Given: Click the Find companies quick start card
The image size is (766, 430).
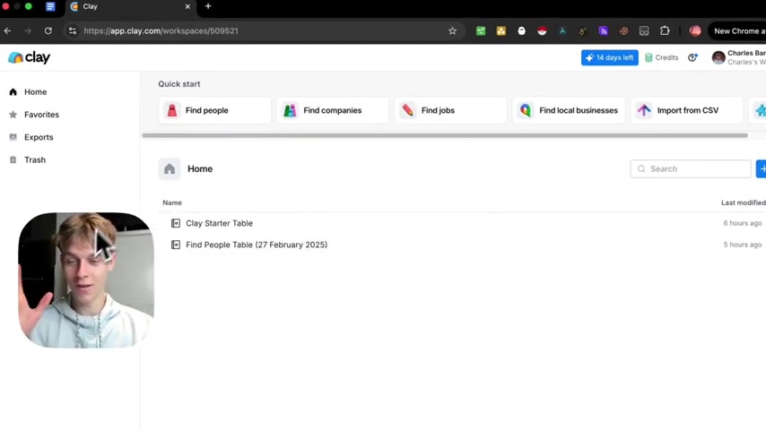Looking at the screenshot, I should pyautogui.click(x=333, y=110).
